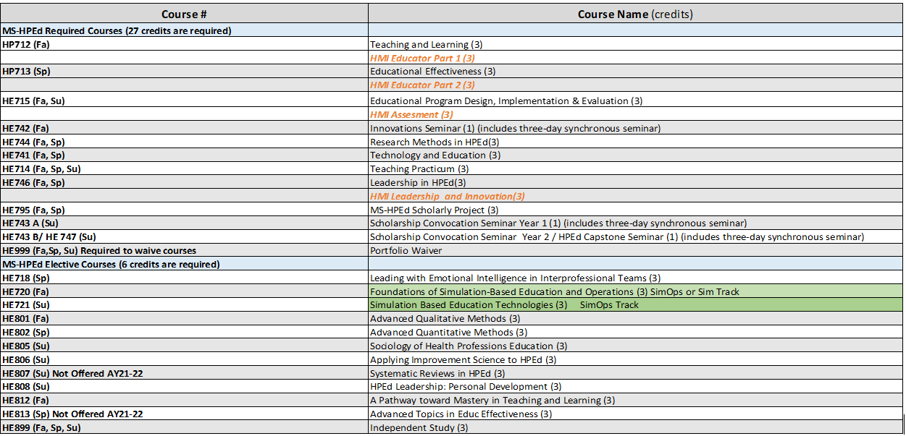The width and height of the screenshot is (906, 436).
Task: Click the 'Advanced Qualitative Methods (3)' cell
Action: point(445,318)
